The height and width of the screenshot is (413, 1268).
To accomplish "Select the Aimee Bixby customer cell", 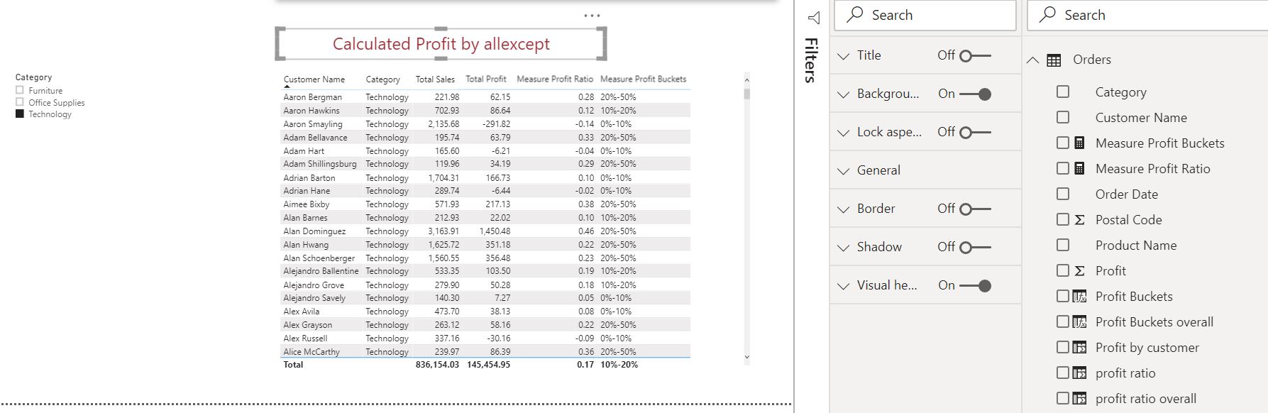I will point(307,204).
